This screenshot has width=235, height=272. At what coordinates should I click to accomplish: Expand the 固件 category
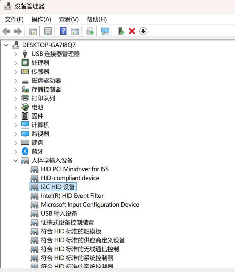click(16, 116)
